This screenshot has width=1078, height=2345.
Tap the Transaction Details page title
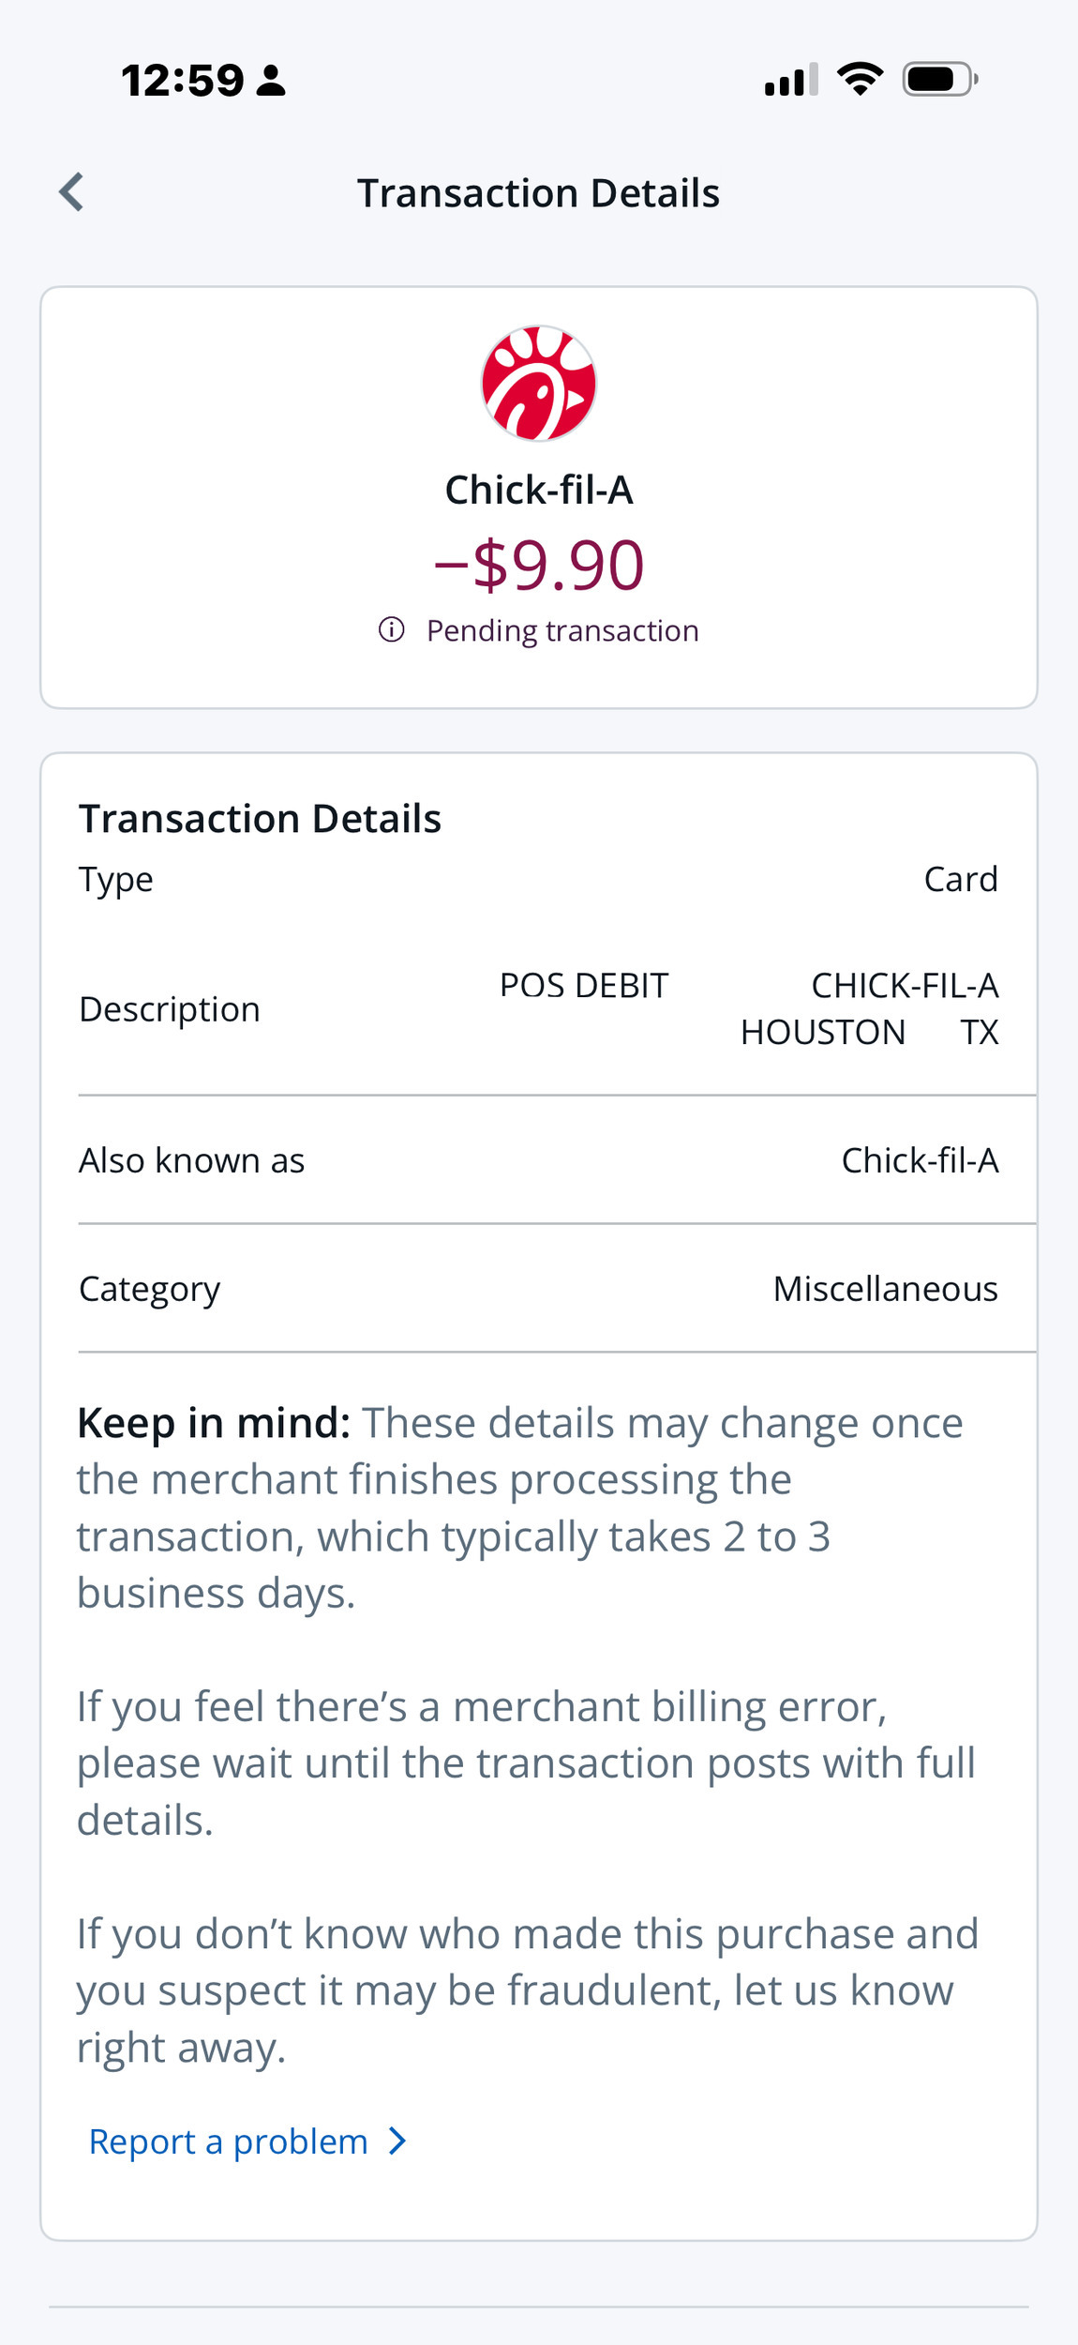539,193
